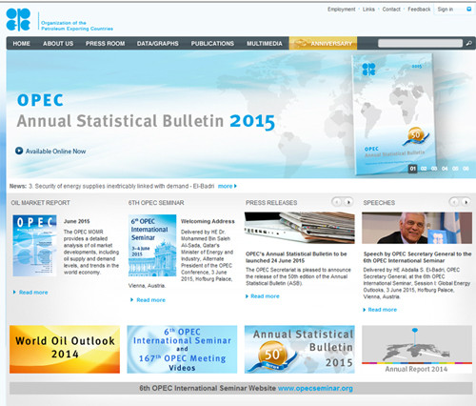
Task: Open World Oil Outlook 2014 banner
Action: 65,349
